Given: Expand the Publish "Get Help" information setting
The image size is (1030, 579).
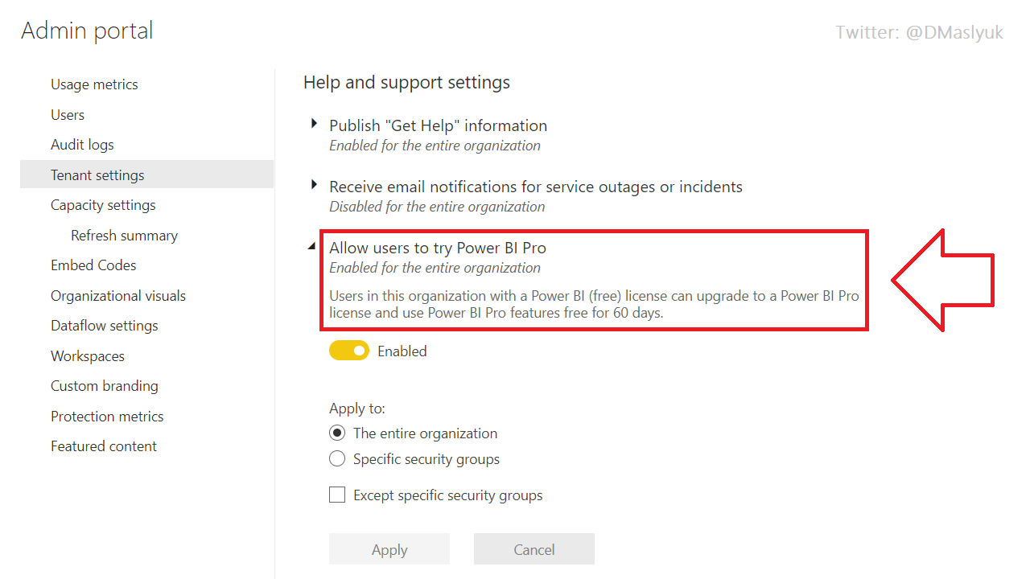Looking at the screenshot, I should [314, 124].
